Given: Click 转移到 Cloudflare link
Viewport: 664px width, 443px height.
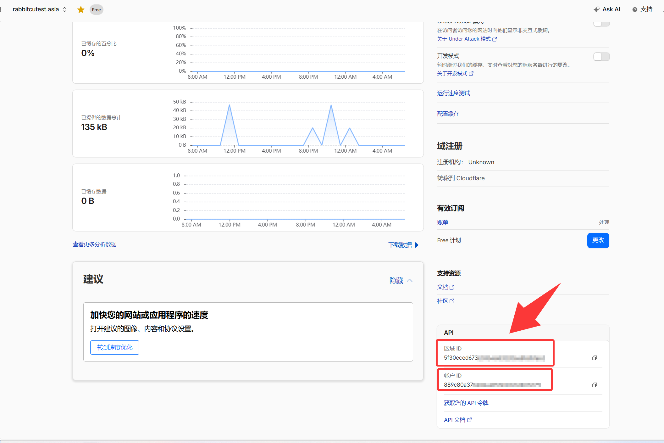Looking at the screenshot, I should 461,178.
